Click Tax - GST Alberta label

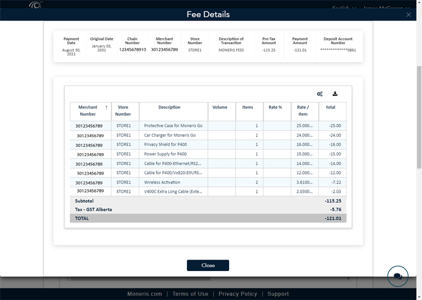[93, 210]
